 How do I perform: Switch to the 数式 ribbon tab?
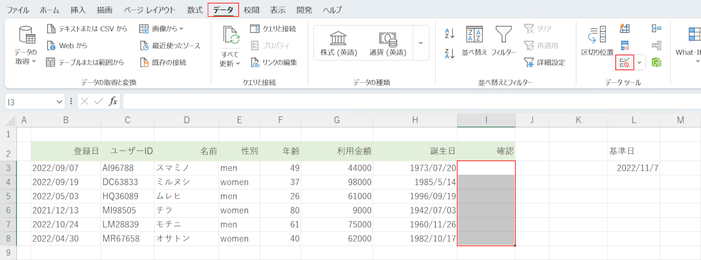(195, 10)
